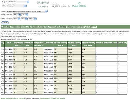Open the Station dropdown showing Romeo
Screen dimensions: 130x100
(17, 6)
